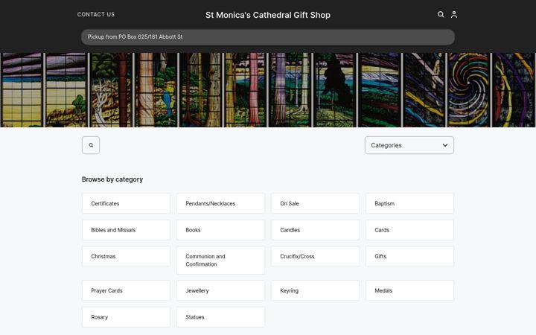The image size is (536, 335).
Task: Select the Cards category
Action: coord(410,230)
